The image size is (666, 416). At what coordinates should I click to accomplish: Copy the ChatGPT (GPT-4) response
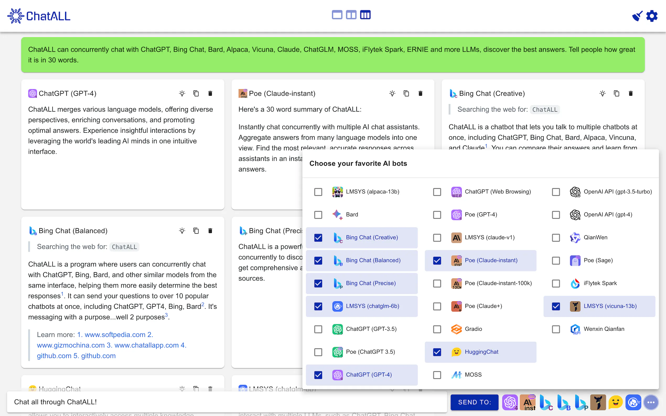click(x=196, y=94)
